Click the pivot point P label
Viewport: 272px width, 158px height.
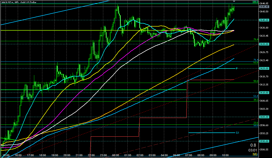236,69
